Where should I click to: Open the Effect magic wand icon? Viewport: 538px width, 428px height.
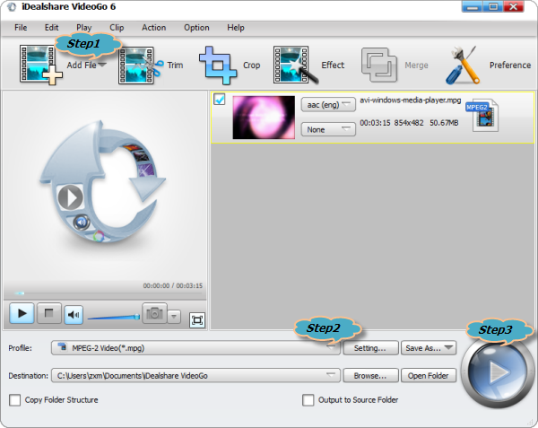point(295,66)
